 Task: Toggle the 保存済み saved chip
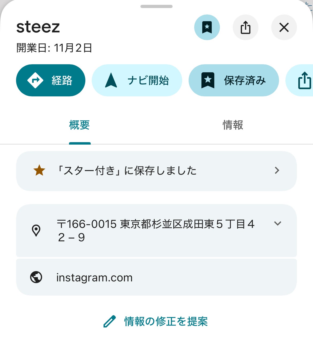234,80
